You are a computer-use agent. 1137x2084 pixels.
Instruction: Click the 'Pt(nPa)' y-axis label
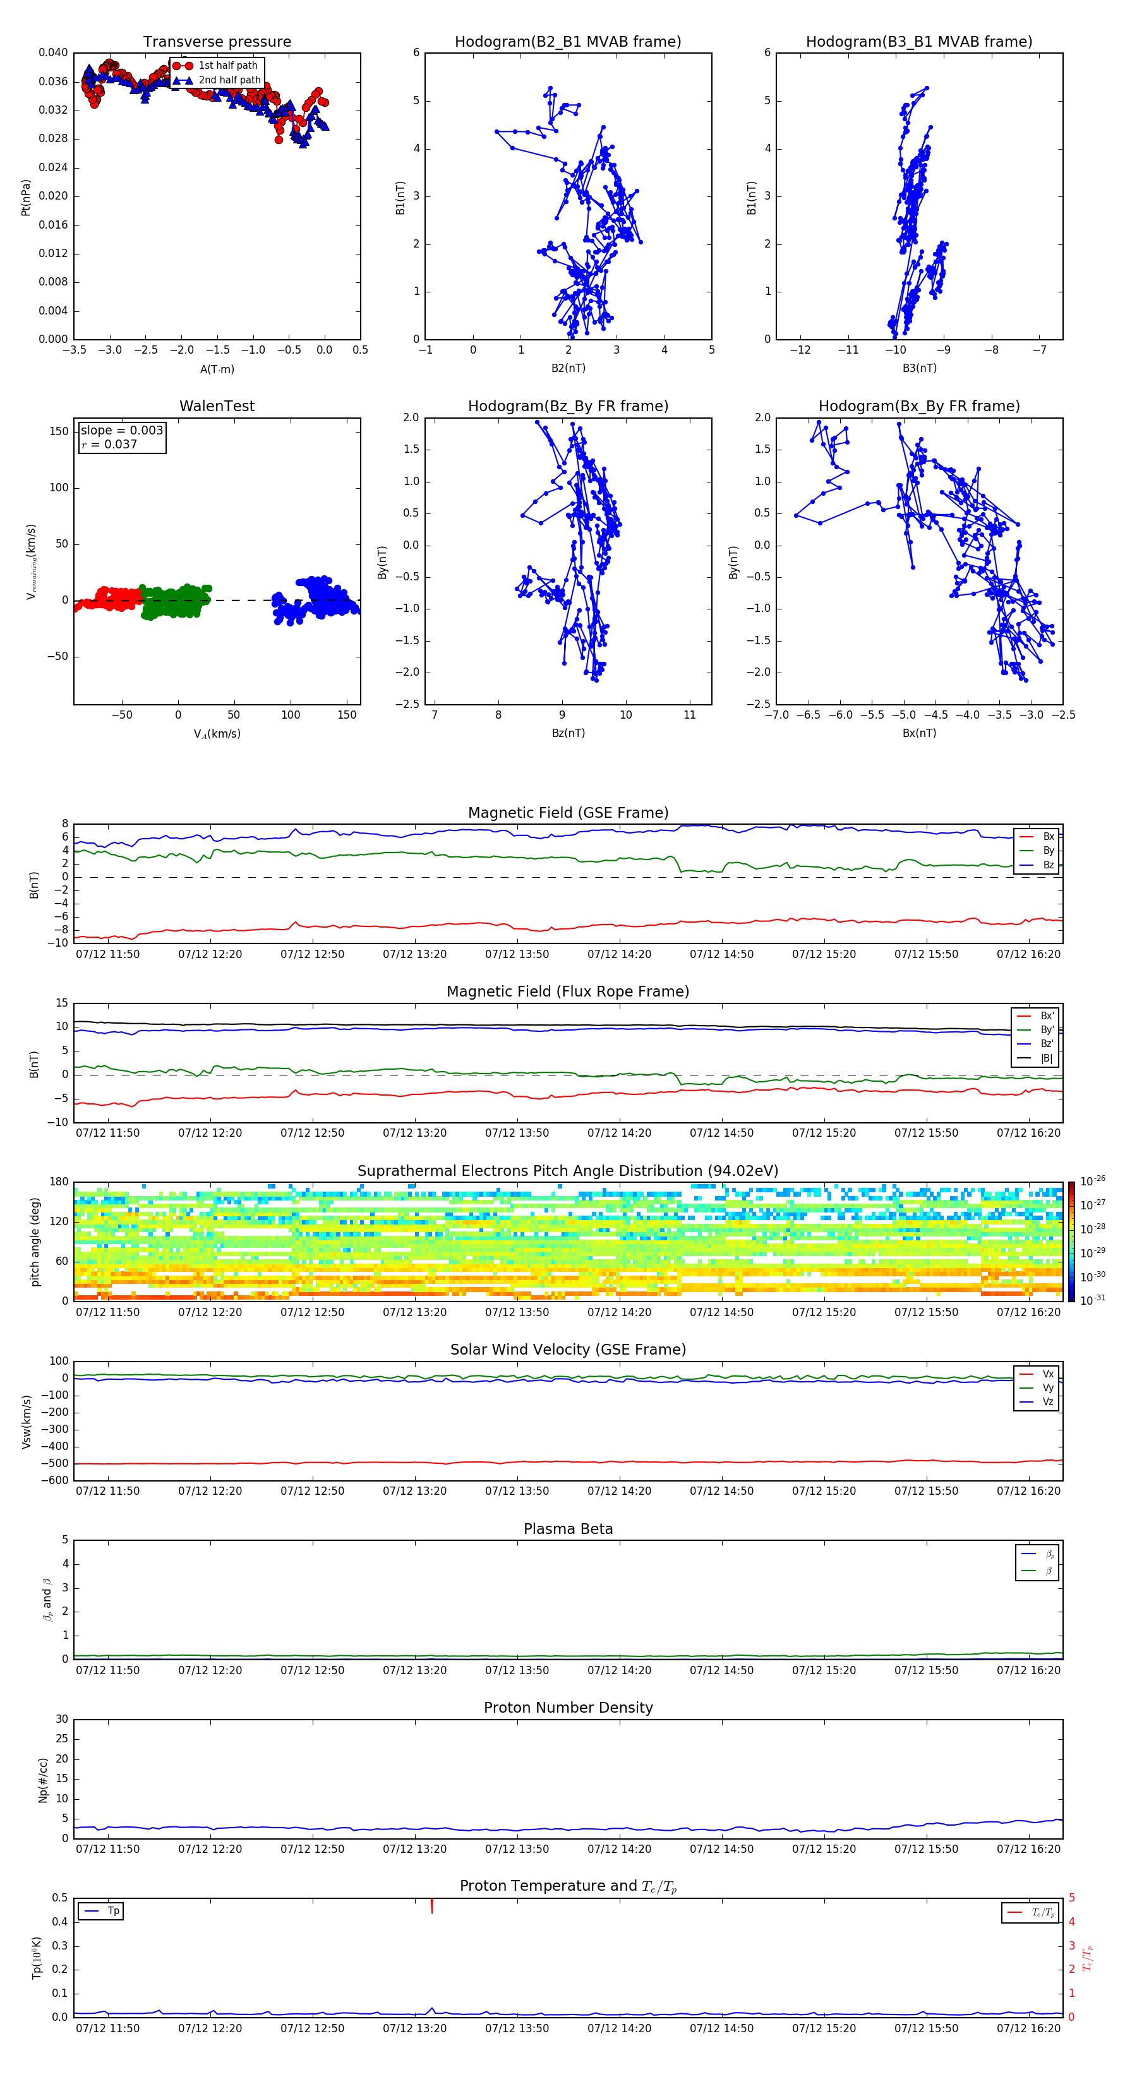coord(26,198)
